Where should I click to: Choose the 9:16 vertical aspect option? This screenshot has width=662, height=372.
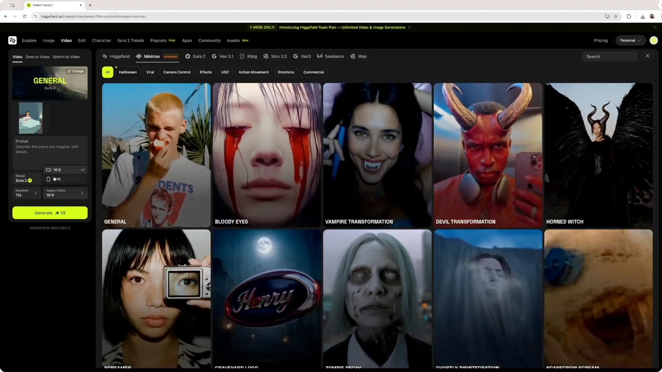[x=65, y=179]
